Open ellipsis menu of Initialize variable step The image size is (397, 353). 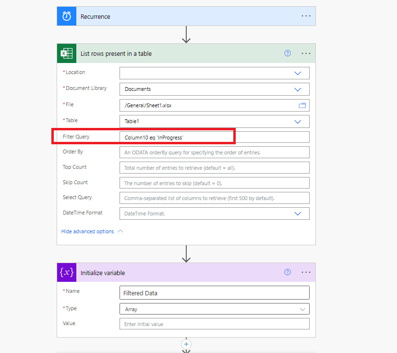306,272
